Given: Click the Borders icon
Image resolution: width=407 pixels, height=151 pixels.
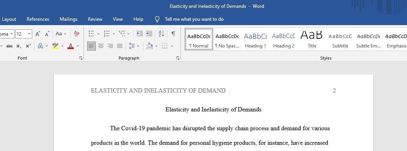Looking at the screenshot, I should tap(164, 46).
